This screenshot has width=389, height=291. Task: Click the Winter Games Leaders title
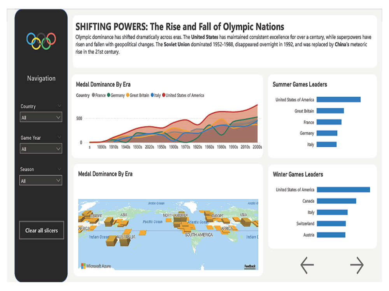(298, 174)
